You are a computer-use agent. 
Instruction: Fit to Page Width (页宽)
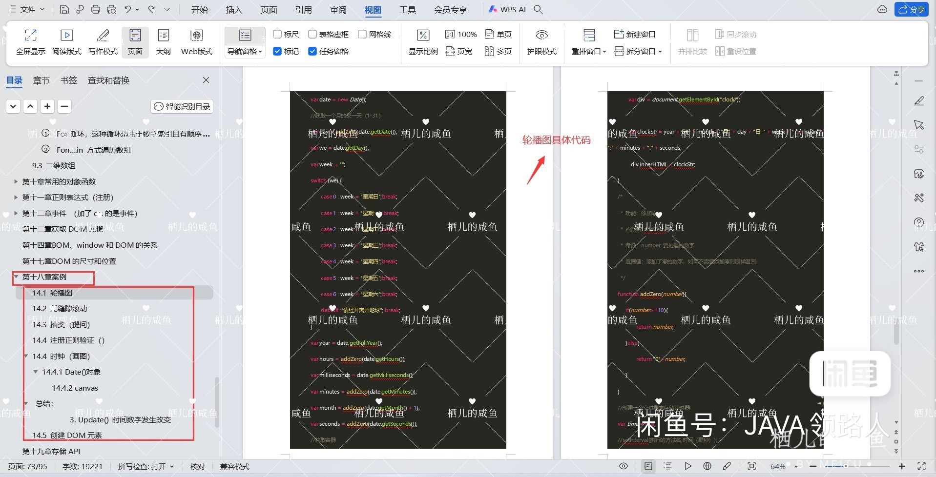coord(459,51)
